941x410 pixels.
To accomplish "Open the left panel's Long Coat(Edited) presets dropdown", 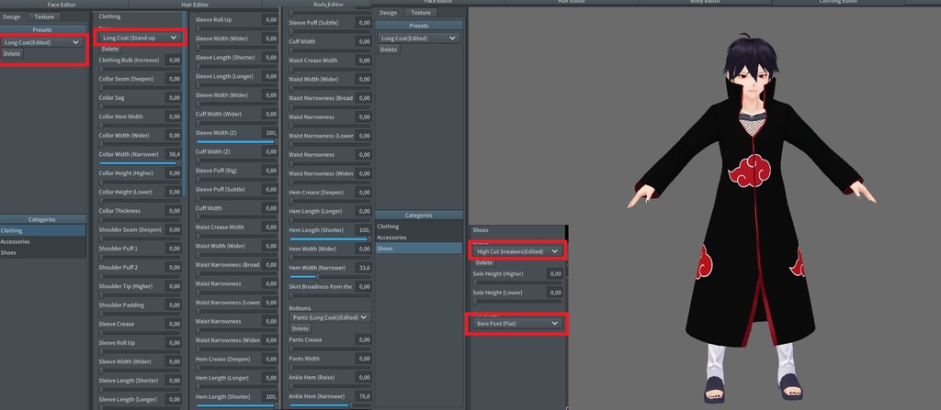I will pyautogui.click(x=41, y=42).
